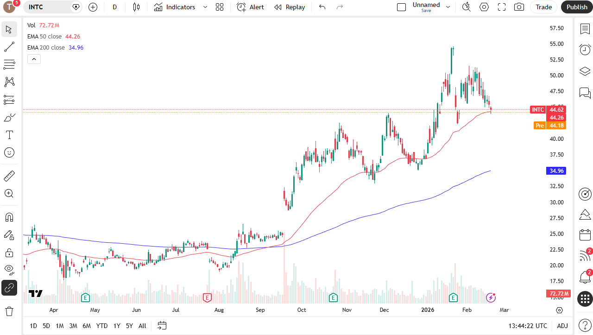Open the candlestick chart style menu
This screenshot has width=593, height=335.
[136, 7]
